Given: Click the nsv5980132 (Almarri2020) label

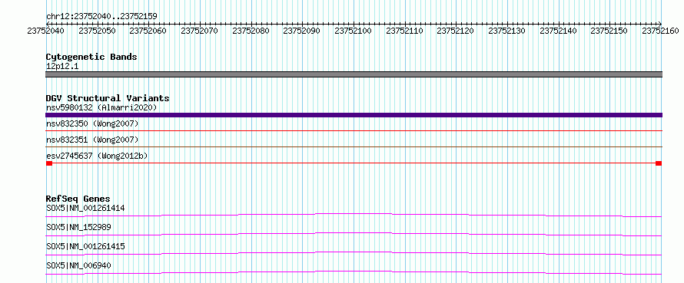Looking at the screenshot, I should (101, 107).
